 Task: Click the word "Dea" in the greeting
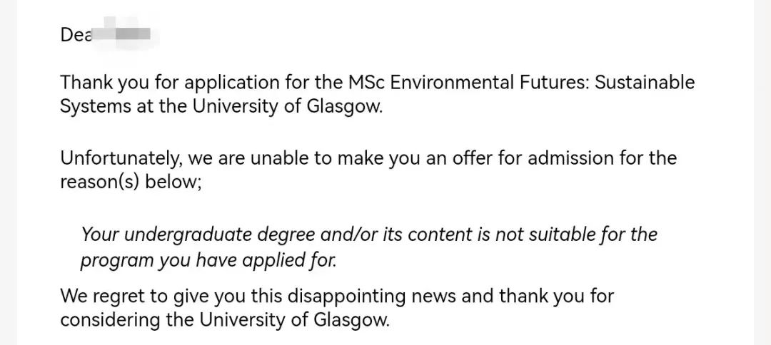tap(76, 35)
